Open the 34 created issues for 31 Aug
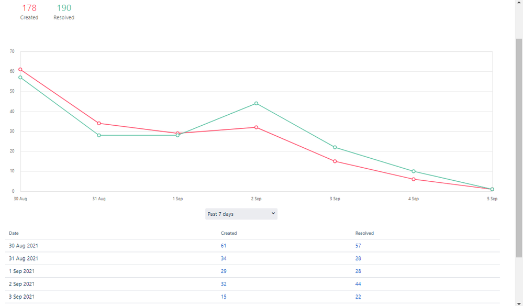 (223, 258)
